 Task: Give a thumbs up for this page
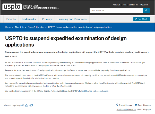click(x=27, y=105)
